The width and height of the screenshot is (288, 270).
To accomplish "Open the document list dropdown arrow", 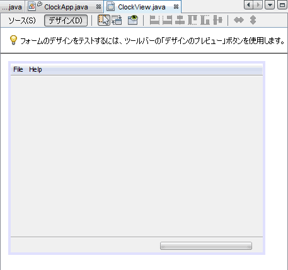I will 270,5.
